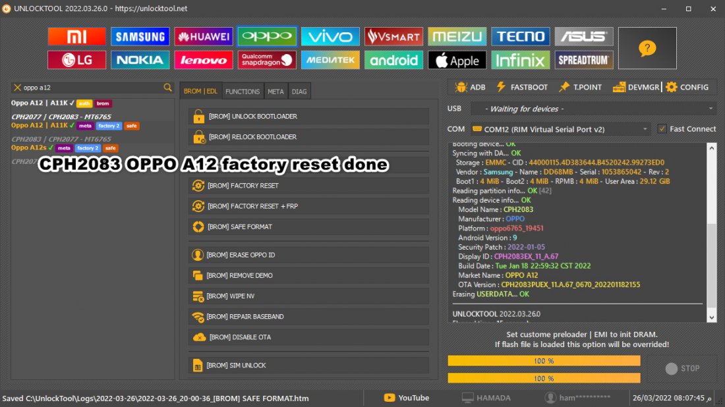Click the saved log path in status bar
The image size is (725, 407).
click(x=156, y=398)
